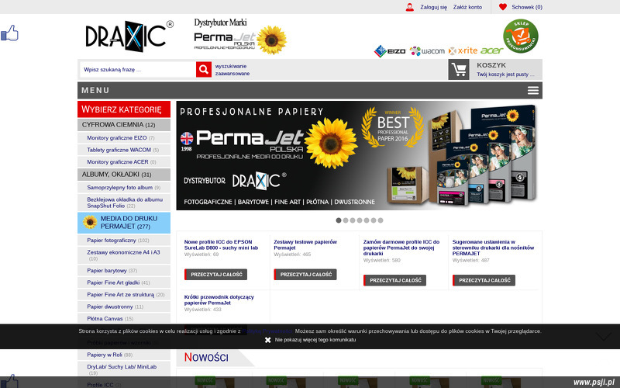Select the last banner slide dot
Screen dimensions: 620x388
point(381,220)
